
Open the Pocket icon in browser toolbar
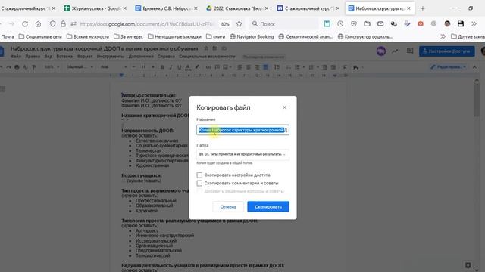tap(354, 23)
